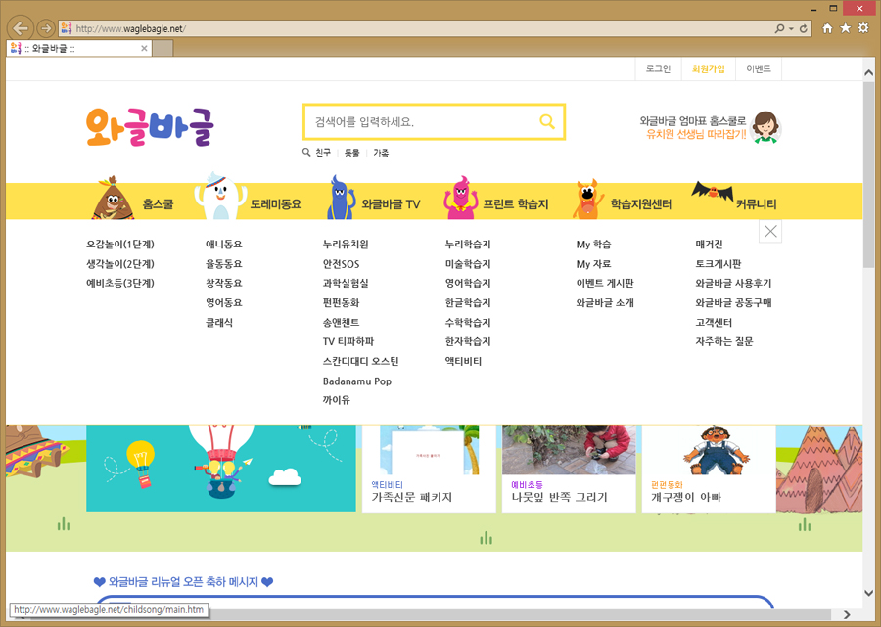This screenshot has height=627, width=881.
Task: Select 오감놀이(1단계) submenu item
Action: pyautogui.click(x=120, y=245)
